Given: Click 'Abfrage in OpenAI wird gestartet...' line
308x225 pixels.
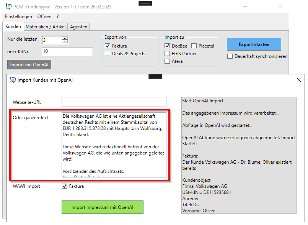Looking at the screenshot, I should (x=217, y=125).
